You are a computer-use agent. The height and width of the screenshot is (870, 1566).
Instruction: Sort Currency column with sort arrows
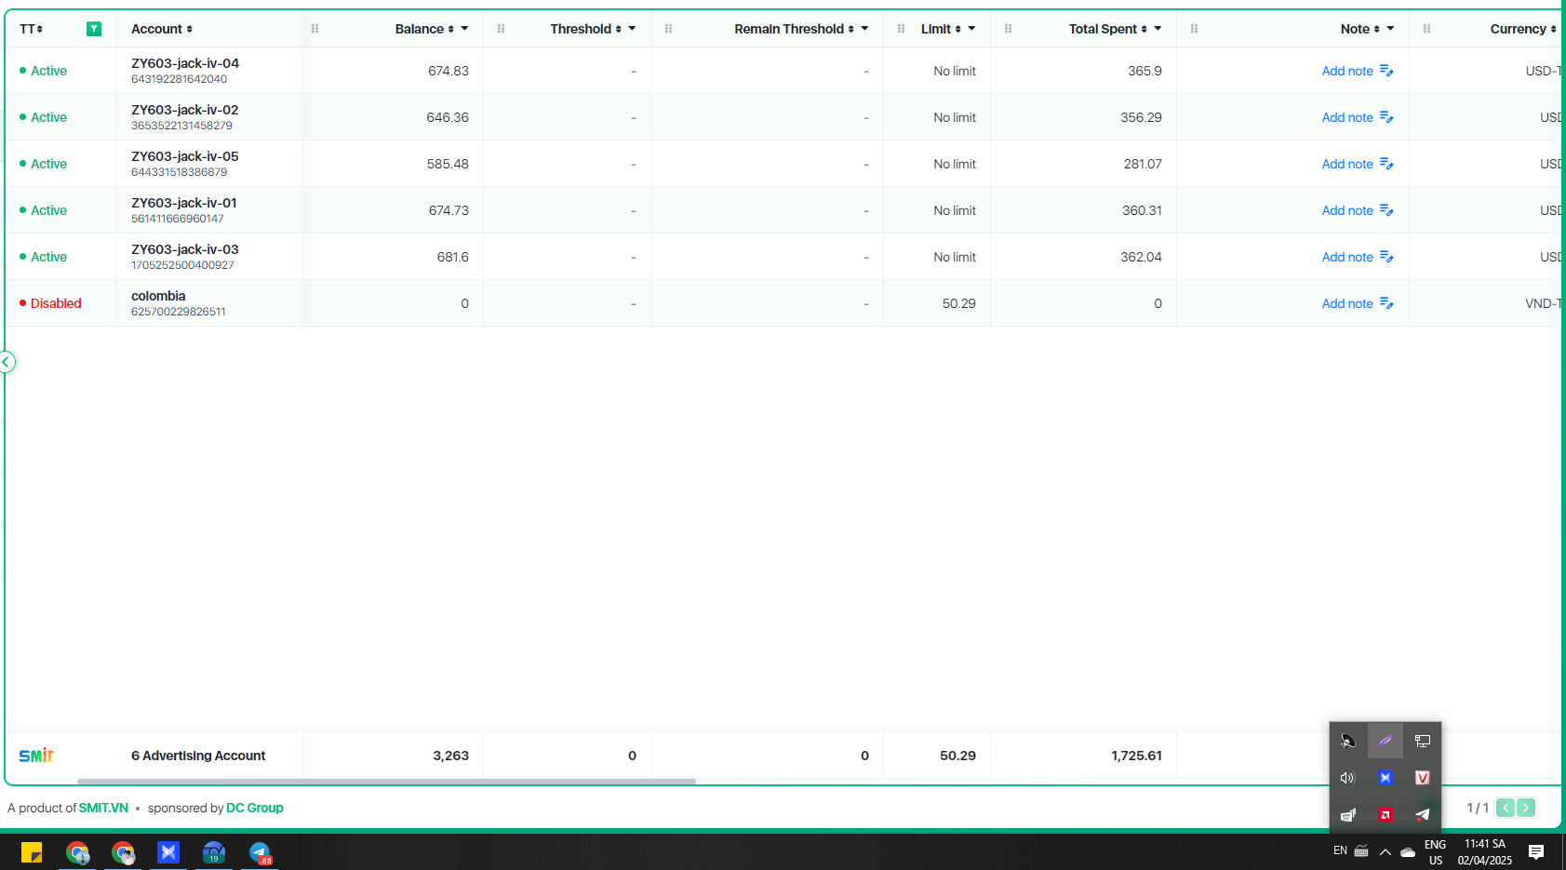click(1554, 29)
